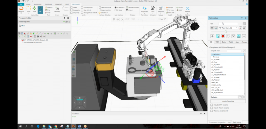
Task: Click the Move path tool
Action: point(170,12)
